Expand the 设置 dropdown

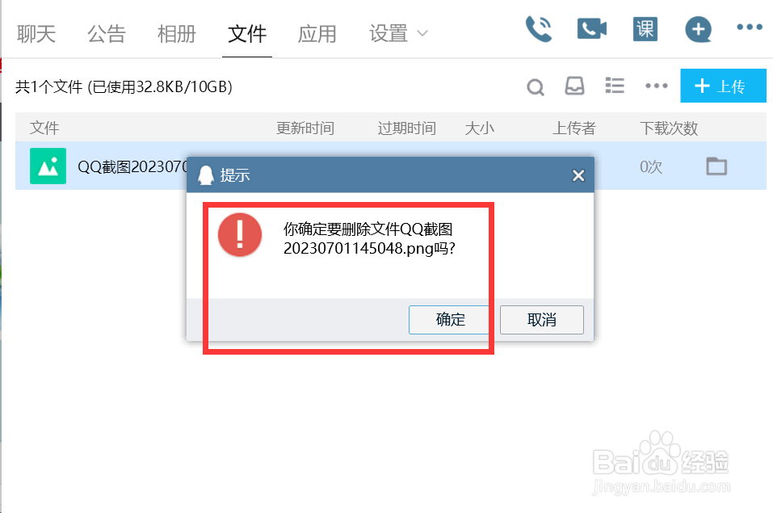398,34
